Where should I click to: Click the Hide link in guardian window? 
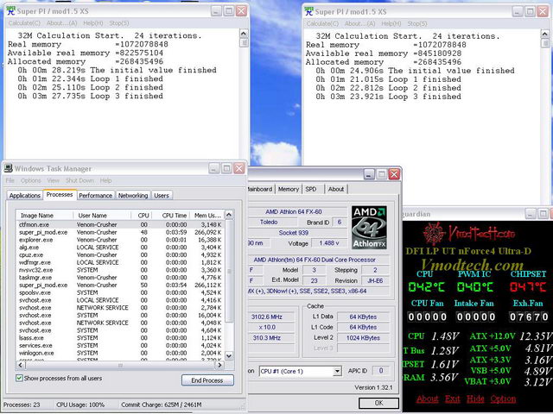pyautogui.click(x=475, y=398)
